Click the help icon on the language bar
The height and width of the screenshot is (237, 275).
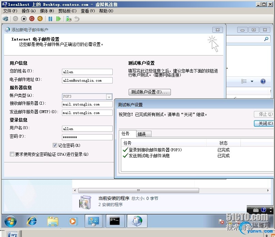(264, 210)
